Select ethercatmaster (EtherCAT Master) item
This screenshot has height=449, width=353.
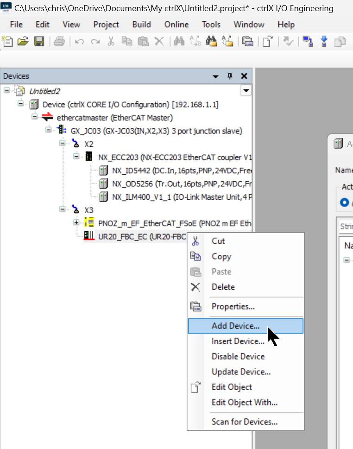(114, 118)
